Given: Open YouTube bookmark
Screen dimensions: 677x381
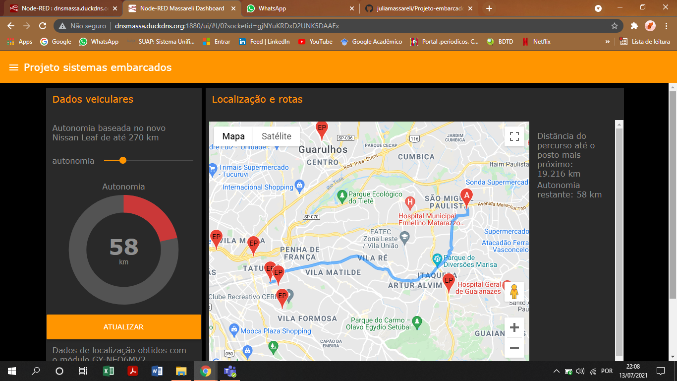Looking at the screenshot, I should 315,42.
